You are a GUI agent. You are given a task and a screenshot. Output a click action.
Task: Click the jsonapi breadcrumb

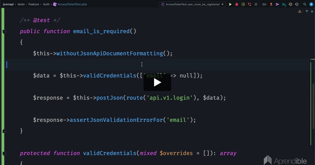[8, 4]
